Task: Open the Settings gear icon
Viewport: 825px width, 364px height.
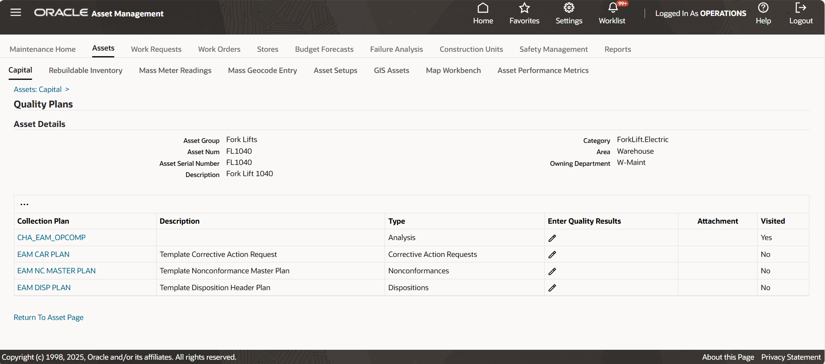Action: tap(568, 8)
